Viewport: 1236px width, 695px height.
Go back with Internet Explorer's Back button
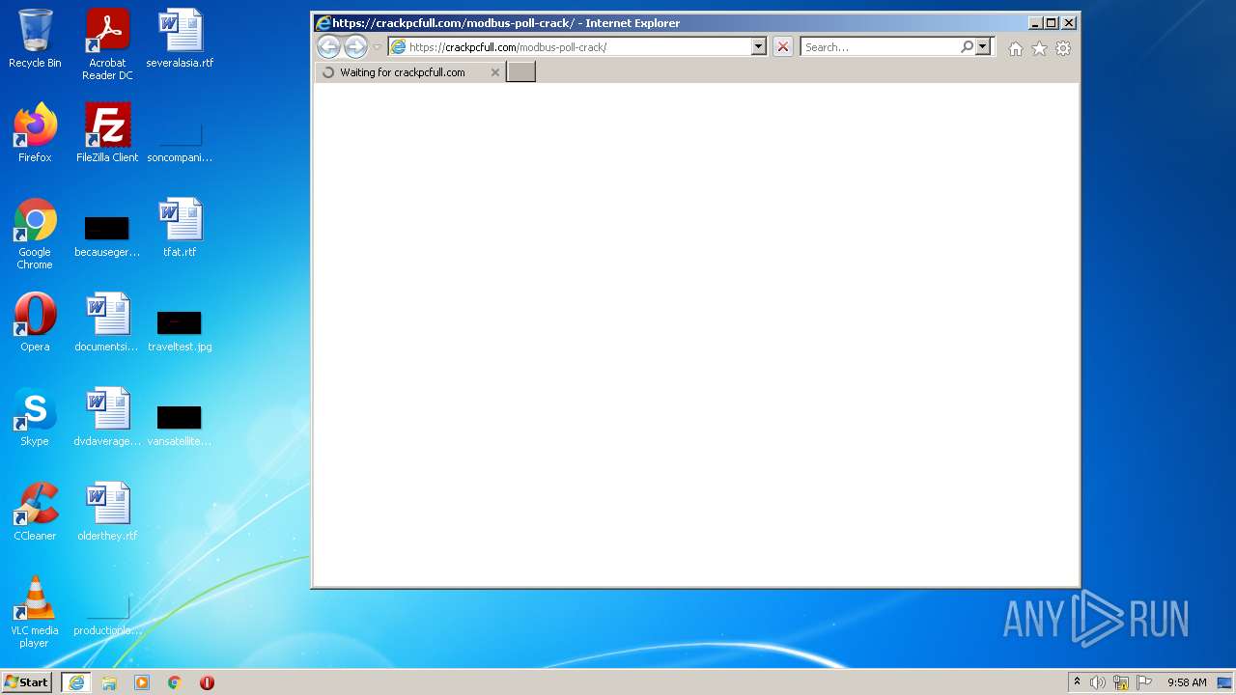[328, 46]
